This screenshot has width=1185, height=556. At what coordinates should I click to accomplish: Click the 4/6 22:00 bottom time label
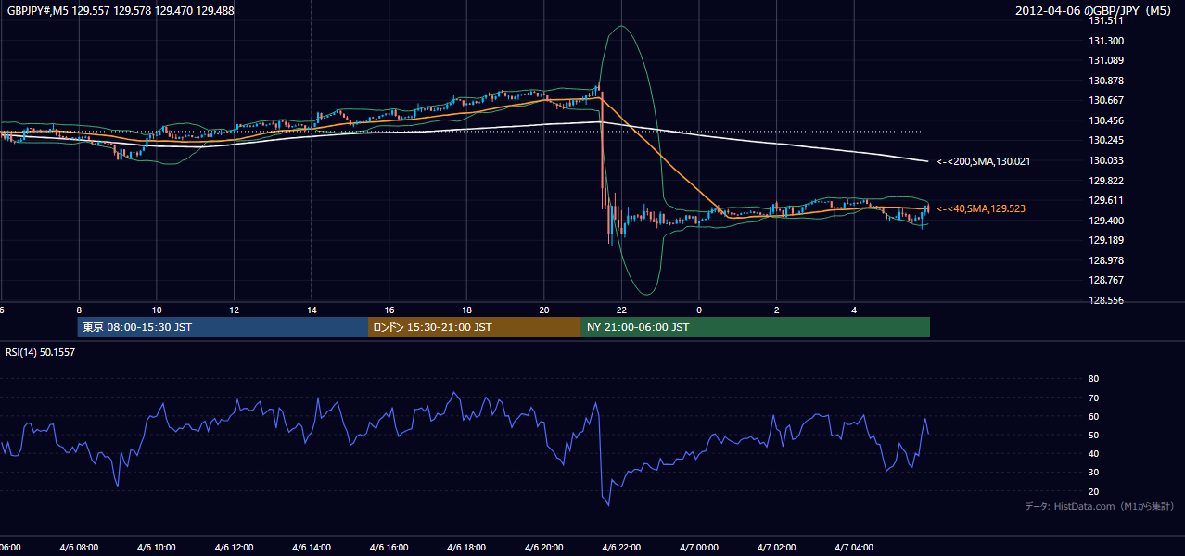click(x=621, y=548)
